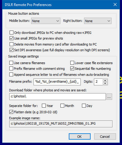The width and height of the screenshot is (122, 145).
Task: Check separate folder for Year
Action: (x=44, y=106)
